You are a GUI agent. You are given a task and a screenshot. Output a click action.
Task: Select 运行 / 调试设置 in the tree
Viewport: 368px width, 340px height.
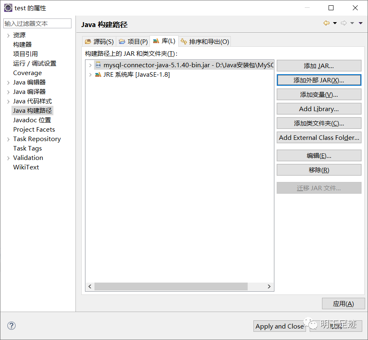pyautogui.click(x=35, y=64)
